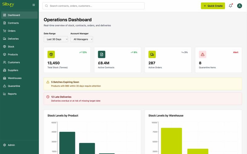The height and width of the screenshot is (154, 247).
Task: Go to Dashboard in the sidebar
Action: [19, 15]
